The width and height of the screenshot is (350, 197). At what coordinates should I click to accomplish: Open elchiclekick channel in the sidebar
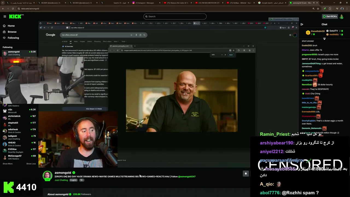point(19,117)
